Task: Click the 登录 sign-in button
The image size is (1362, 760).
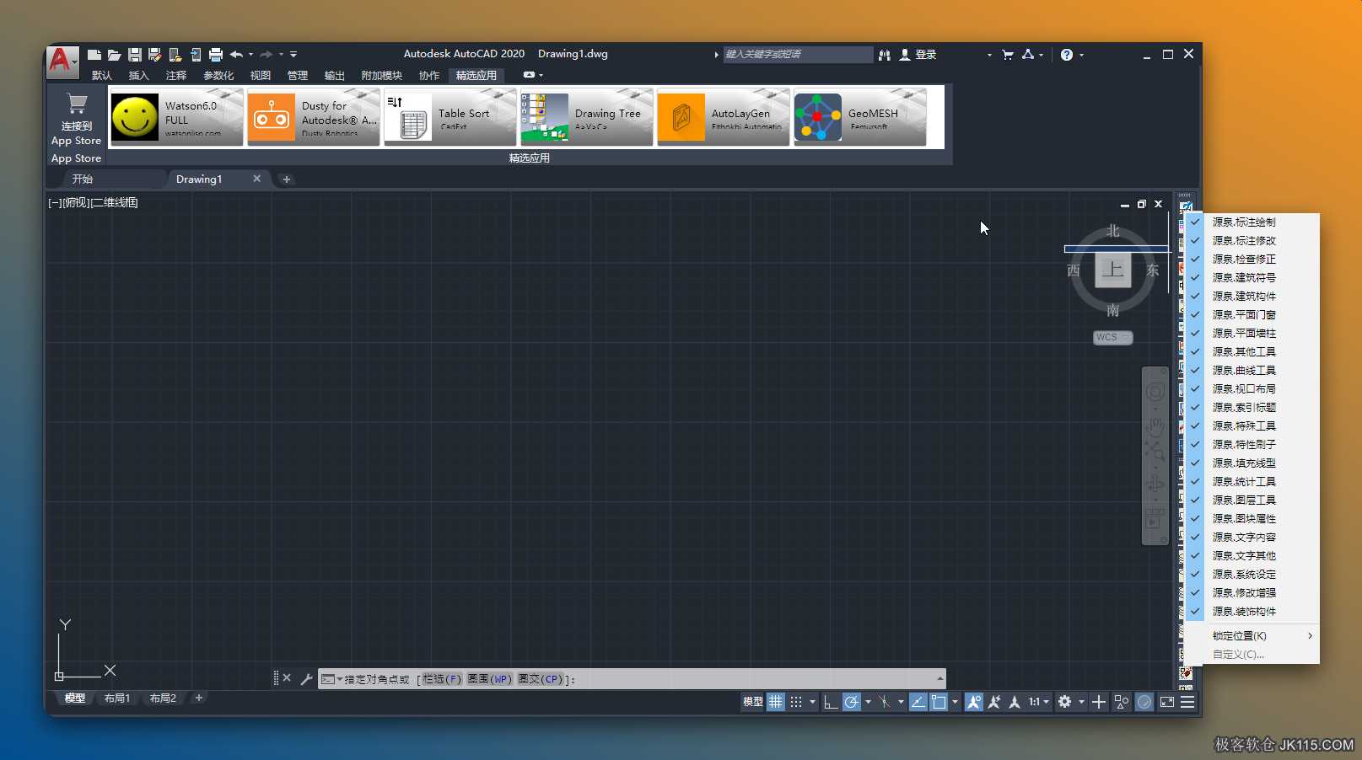Action: coord(918,55)
